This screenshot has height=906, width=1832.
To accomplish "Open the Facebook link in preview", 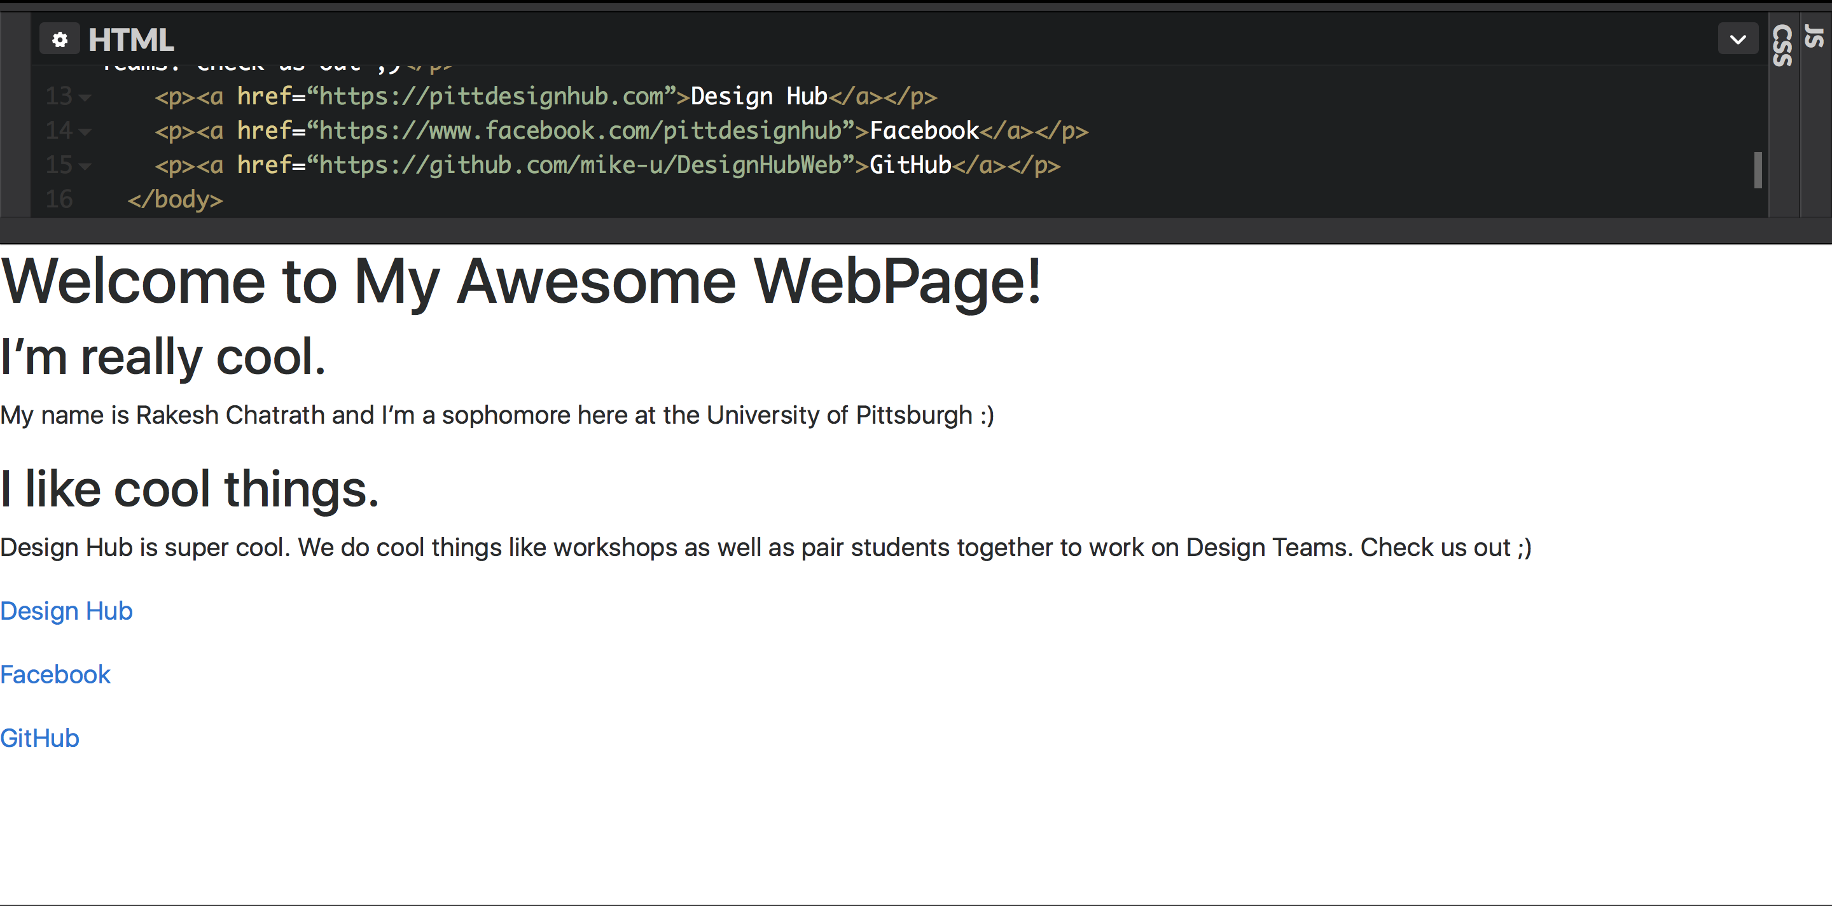I will tap(55, 674).
